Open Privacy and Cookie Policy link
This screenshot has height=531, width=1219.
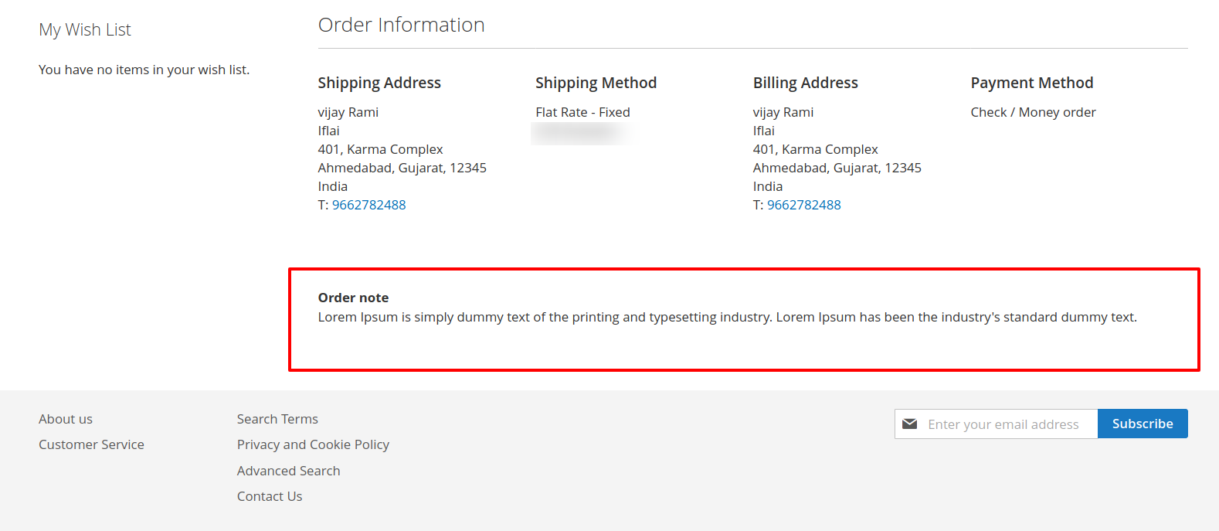(x=313, y=444)
